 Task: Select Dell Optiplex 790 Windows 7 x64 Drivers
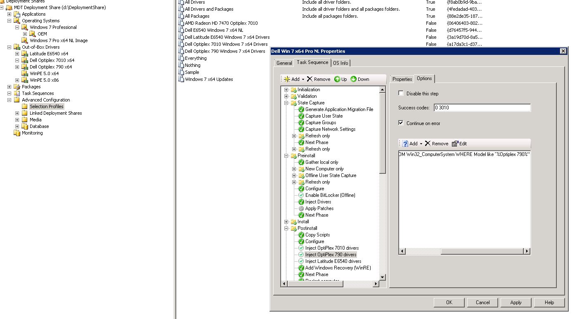[225, 51]
